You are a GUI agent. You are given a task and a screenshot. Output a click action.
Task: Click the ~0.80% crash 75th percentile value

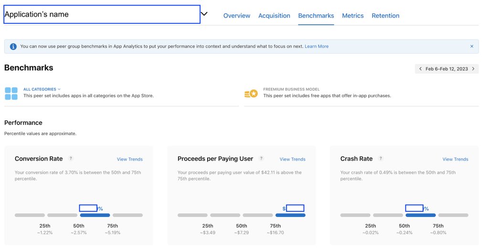coord(438,232)
